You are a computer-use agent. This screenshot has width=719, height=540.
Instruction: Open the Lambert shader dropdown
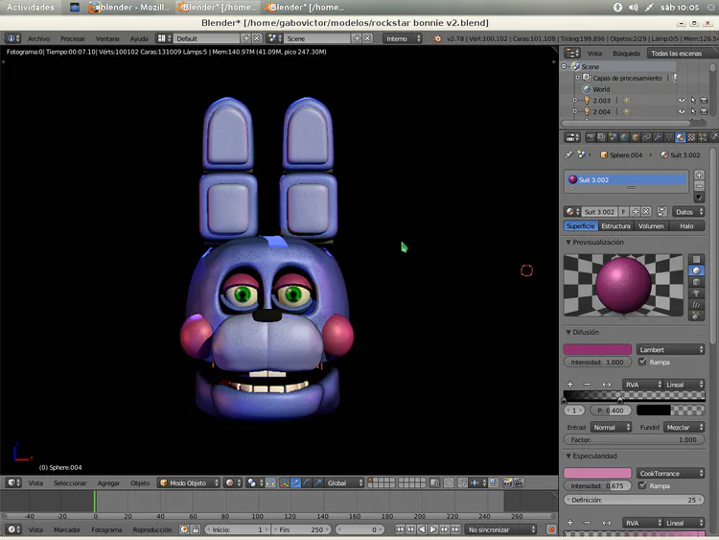pos(670,349)
